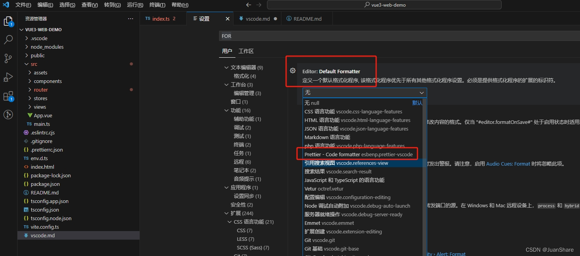Viewport: 580px width, 256px height.
Task: Open the GitLens icon in activity bar
Action: click(x=8, y=115)
